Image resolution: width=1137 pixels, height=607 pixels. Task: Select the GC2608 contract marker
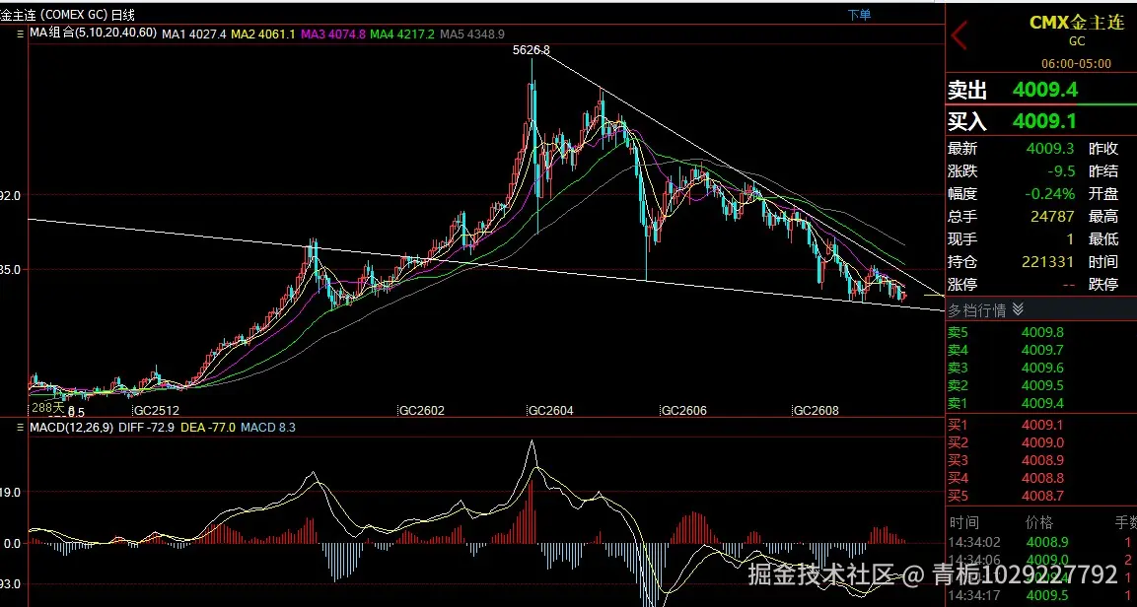pos(816,410)
